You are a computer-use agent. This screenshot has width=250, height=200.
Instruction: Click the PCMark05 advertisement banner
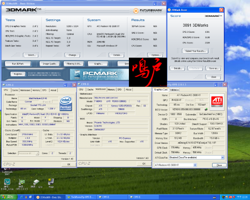tap(99, 74)
